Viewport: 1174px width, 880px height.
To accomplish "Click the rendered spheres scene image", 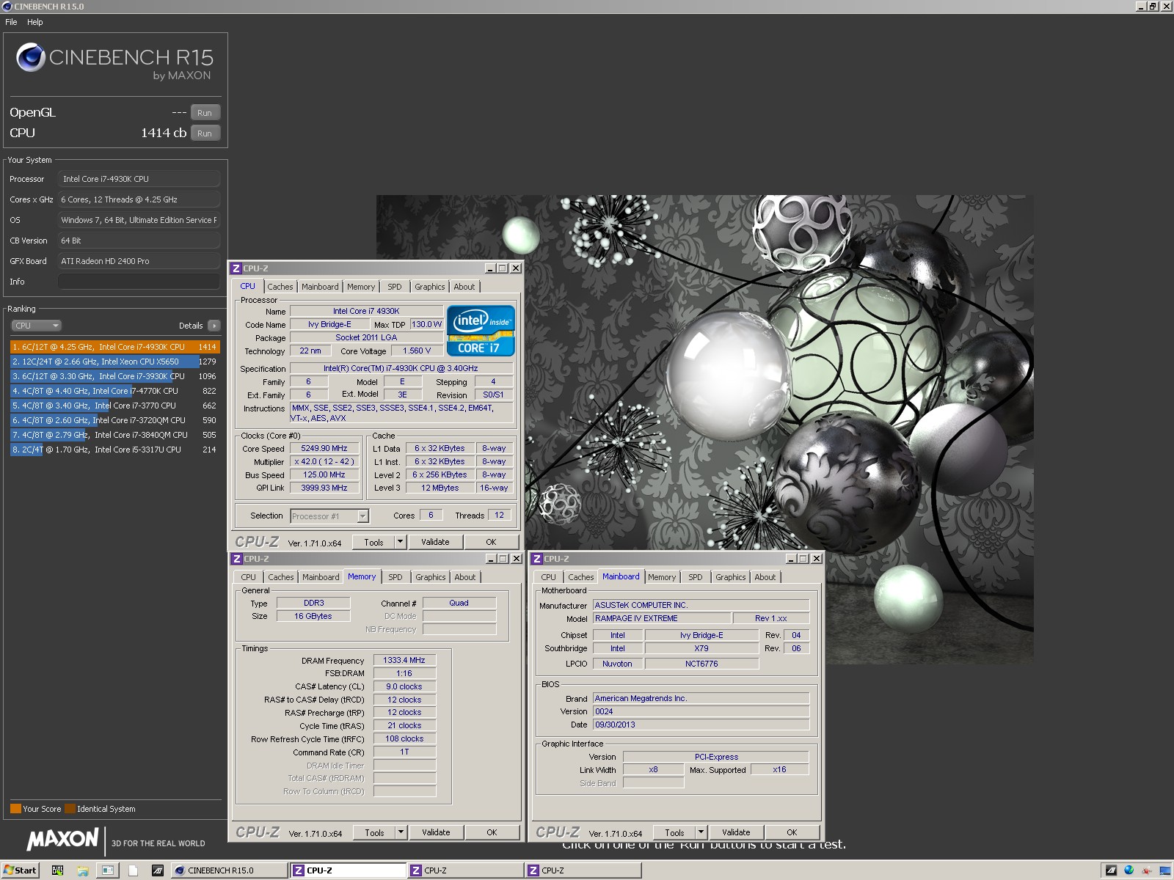I will coord(705,430).
